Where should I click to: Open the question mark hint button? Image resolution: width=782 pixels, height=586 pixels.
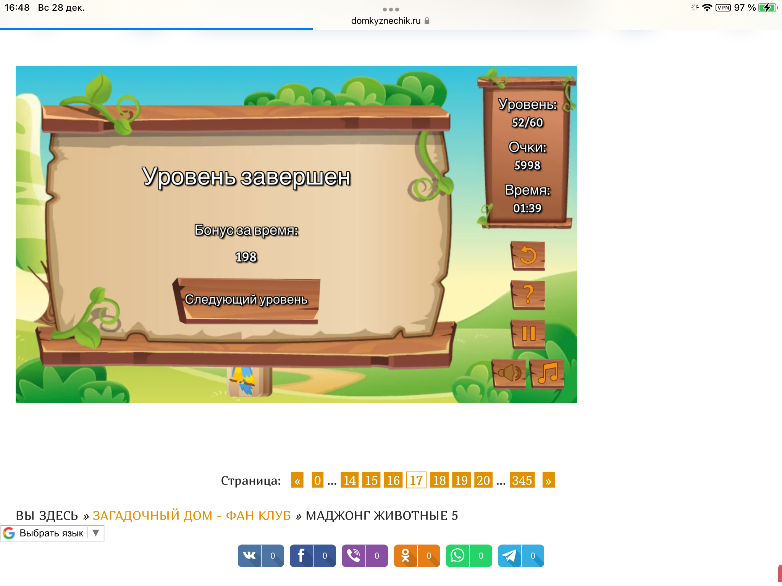click(x=528, y=295)
